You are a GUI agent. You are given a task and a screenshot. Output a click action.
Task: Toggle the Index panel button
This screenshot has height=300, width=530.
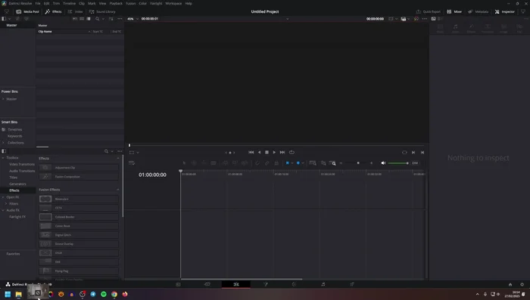click(x=75, y=11)
